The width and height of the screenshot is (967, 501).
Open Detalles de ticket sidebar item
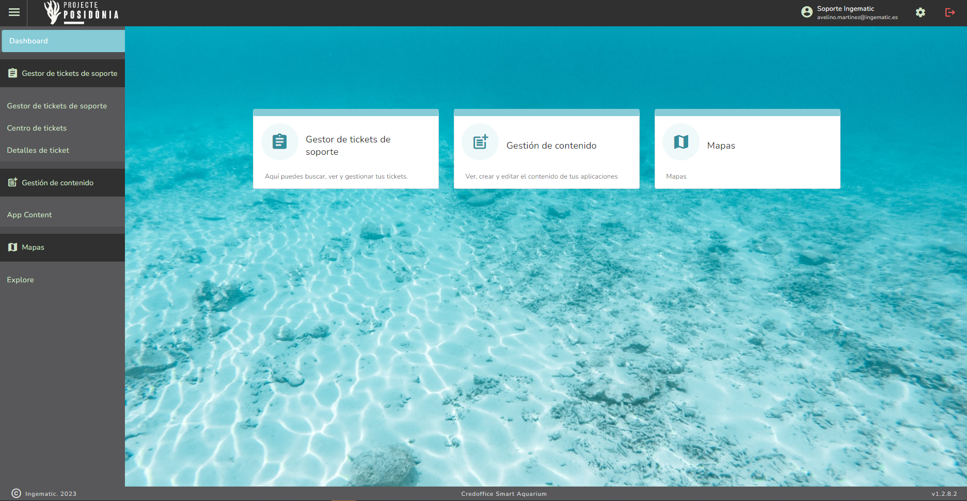38,150
